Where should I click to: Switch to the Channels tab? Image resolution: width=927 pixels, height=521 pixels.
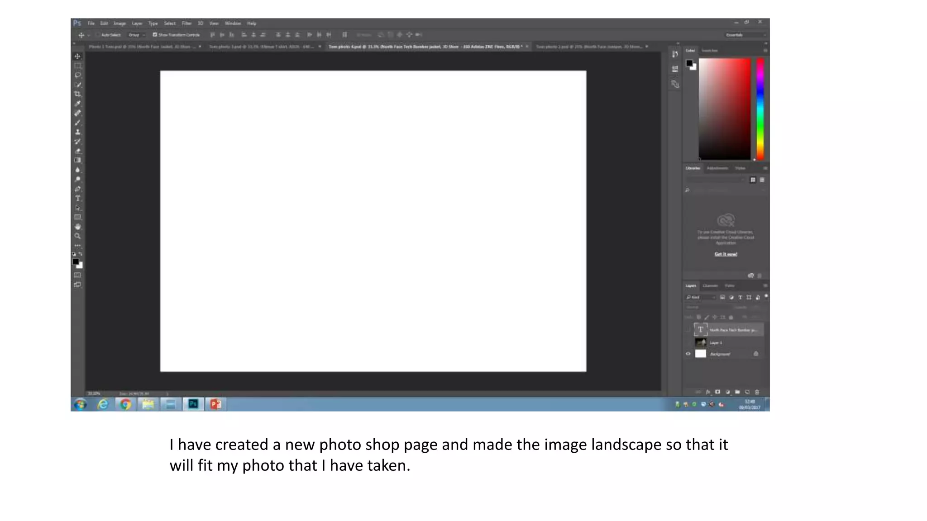(x=710, y=286)
